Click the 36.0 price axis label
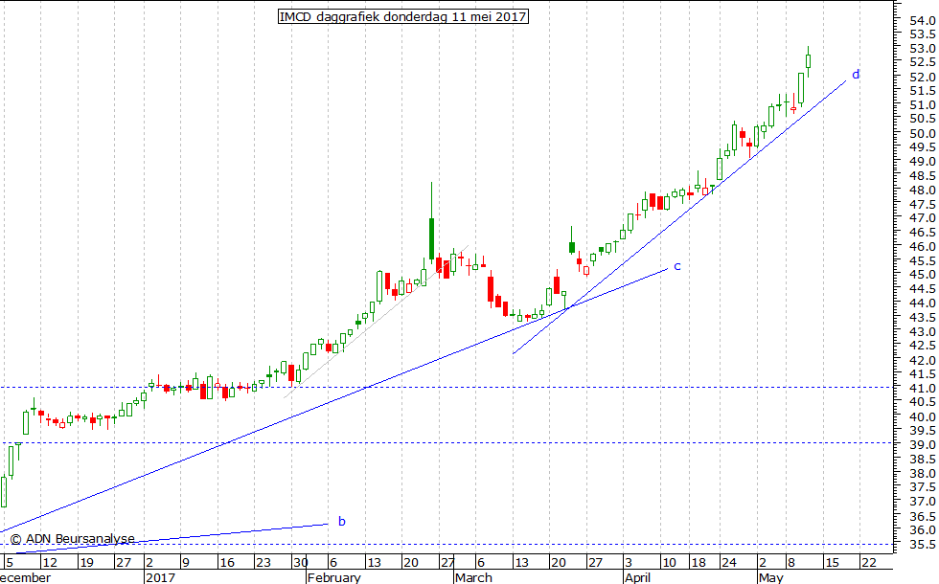939x584 pixels. pyautogui.click(x=922, y=530)
